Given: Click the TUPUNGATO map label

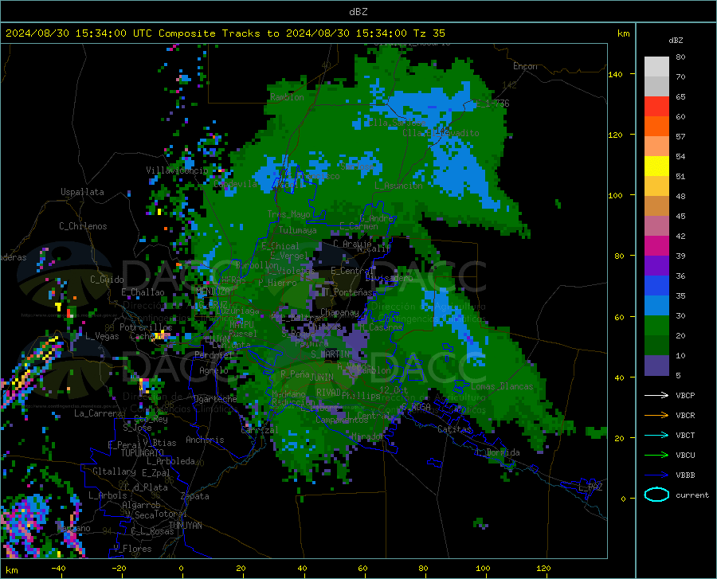Looking at the screenshot, I should 143,453.
